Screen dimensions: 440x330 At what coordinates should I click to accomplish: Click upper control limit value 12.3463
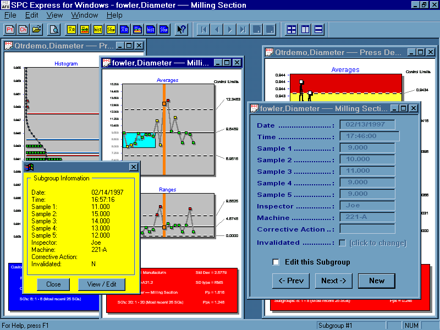[233, 100]
